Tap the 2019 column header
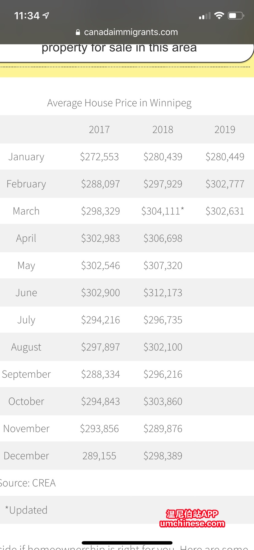 pyautogui.click(x=225, y=129)
